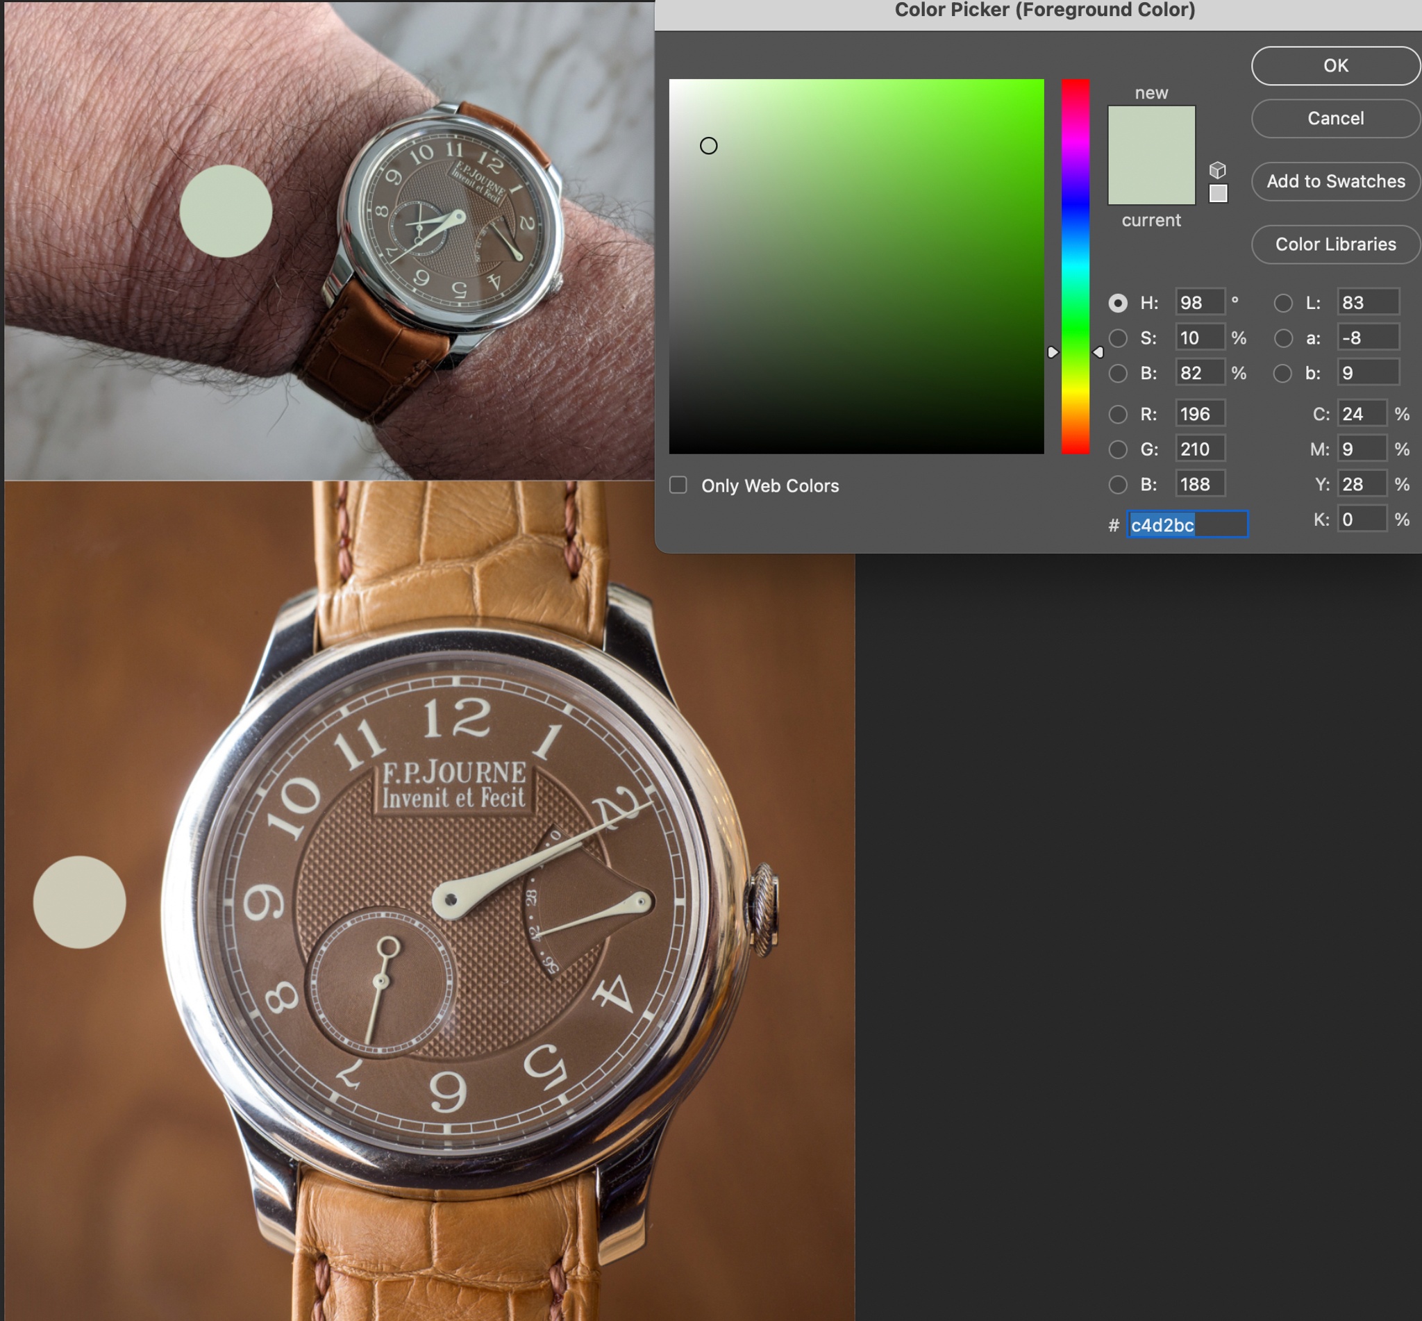The image size is (1422, 1321).
Task: Click the new color preview swatch
Action: (1151, 130)
